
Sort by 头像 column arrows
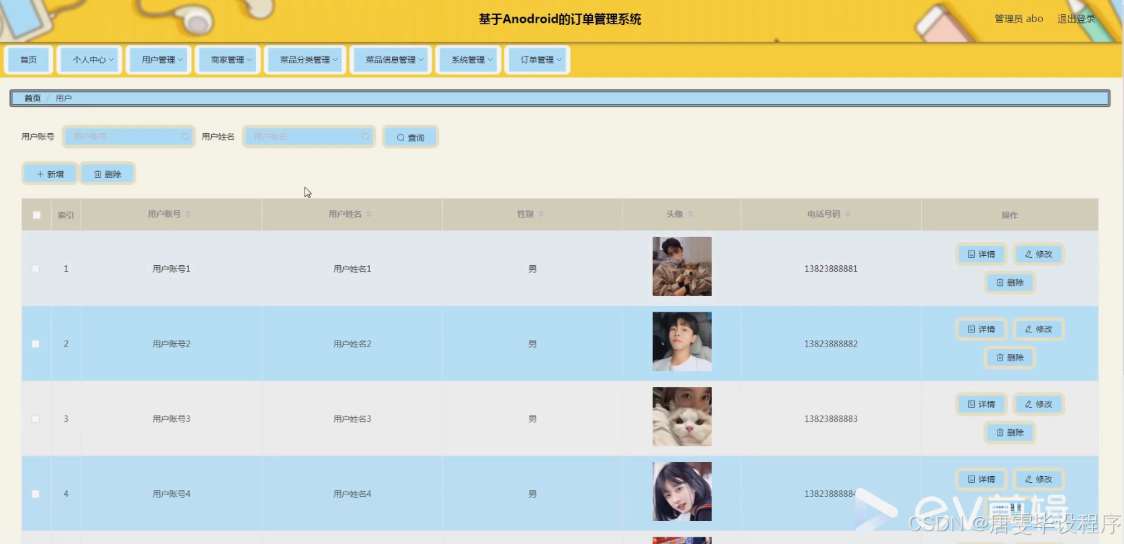click(690, 214)
